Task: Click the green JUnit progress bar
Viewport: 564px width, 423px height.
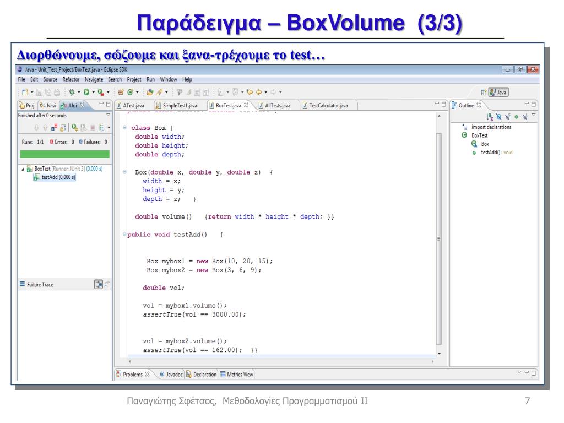Action: click(x=65, y=154)
